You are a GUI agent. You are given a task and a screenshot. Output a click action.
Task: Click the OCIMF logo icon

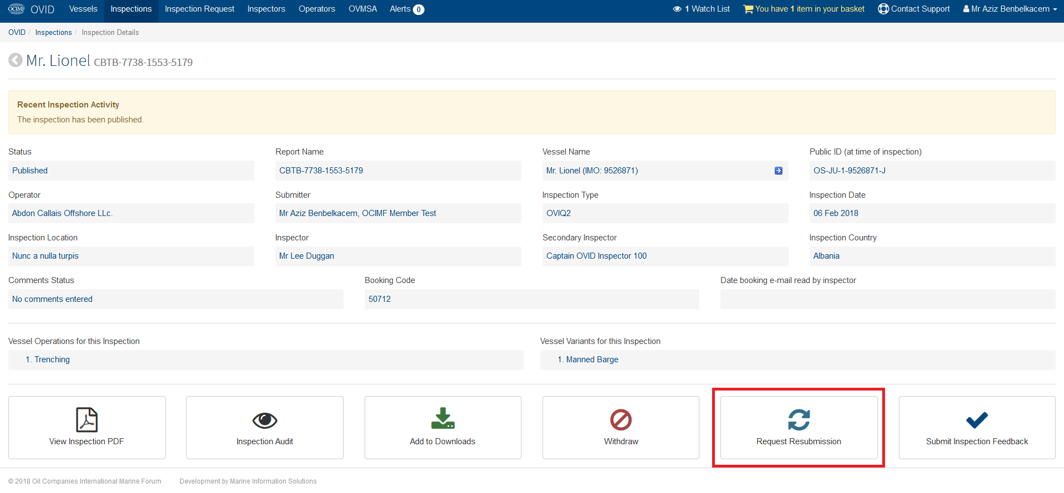pyautogui.click(x=17, y=9)
